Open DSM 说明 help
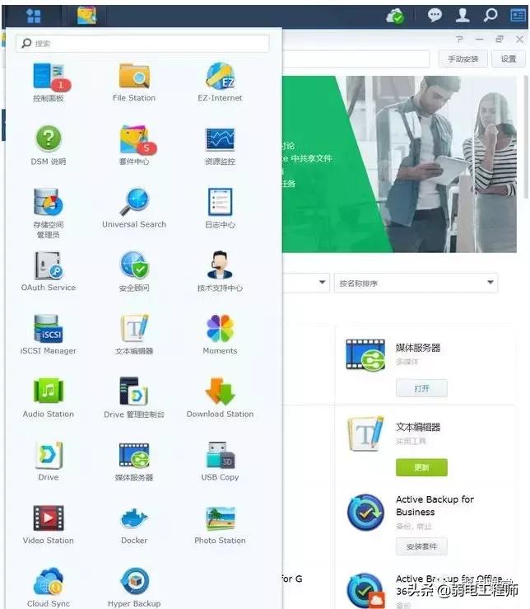 48,145
